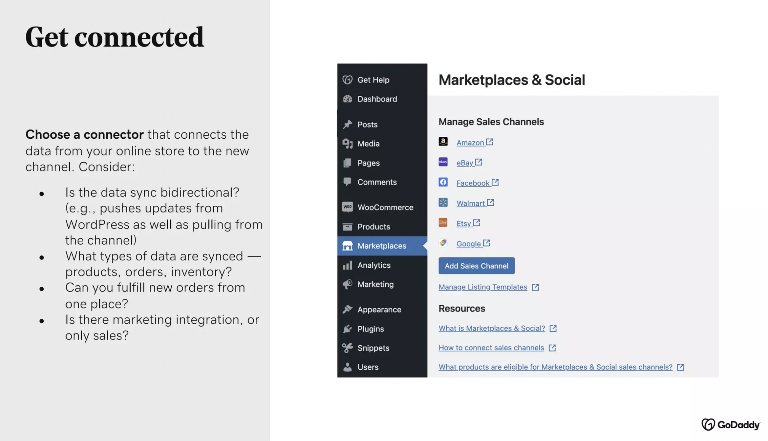Screen dimensions: 768x441
Task: Open WooCommerce menu item
Action: [382, 207]
